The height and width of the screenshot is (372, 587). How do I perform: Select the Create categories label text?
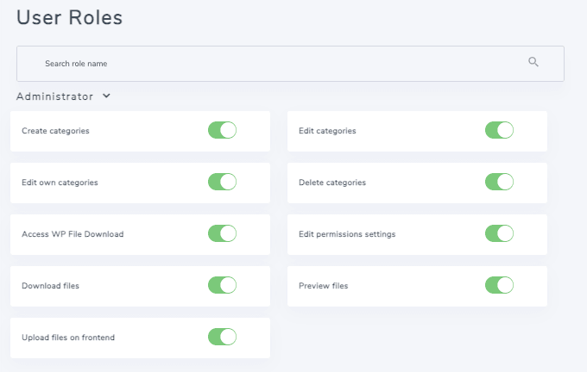[55, 131]
